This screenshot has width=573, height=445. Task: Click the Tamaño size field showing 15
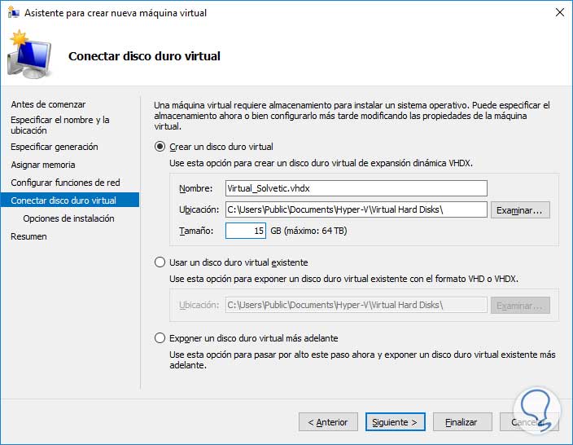[246, 231]
